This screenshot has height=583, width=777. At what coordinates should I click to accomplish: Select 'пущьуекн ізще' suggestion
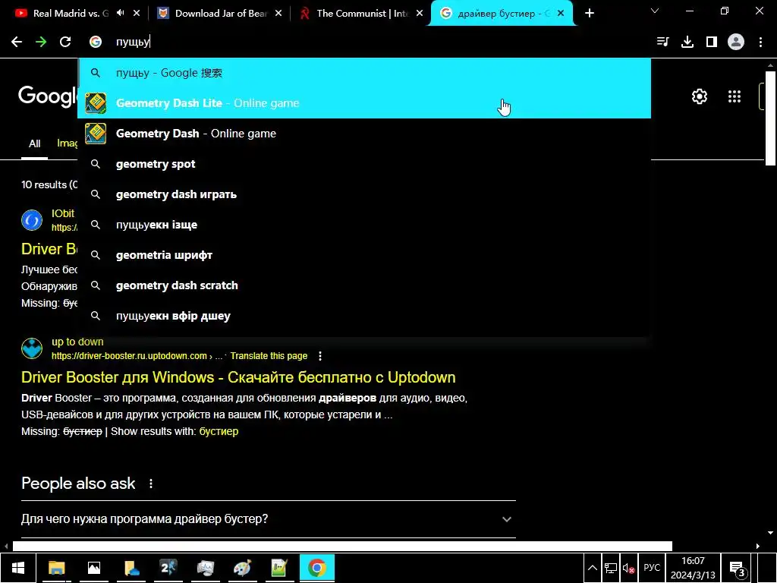(363, 225)
